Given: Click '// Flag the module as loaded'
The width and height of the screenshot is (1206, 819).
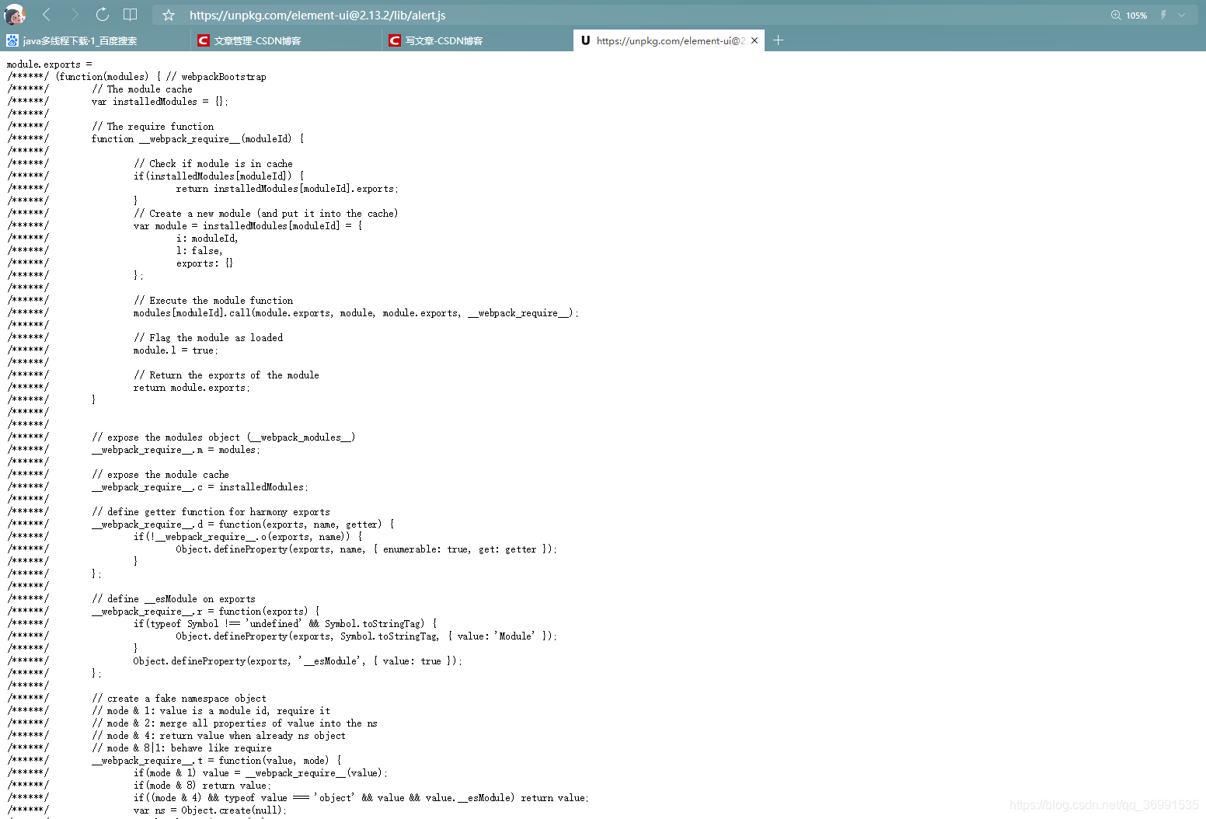Looking at the screenshot, I should (208, 338).
